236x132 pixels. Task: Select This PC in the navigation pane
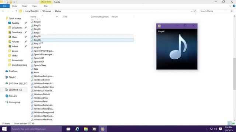coord(12,77)
